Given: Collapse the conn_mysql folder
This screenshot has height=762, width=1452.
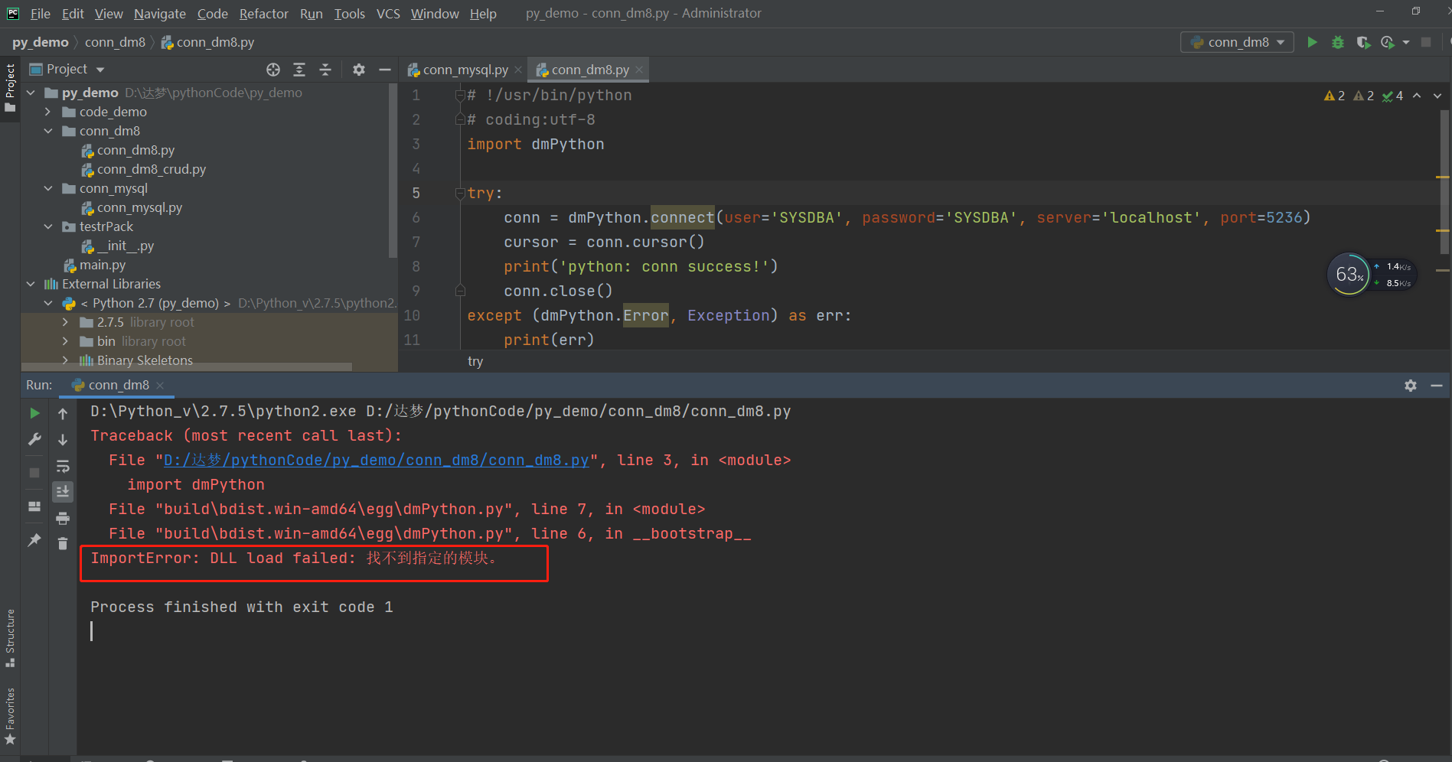Looking at the screenshot, I should [48, 188].
